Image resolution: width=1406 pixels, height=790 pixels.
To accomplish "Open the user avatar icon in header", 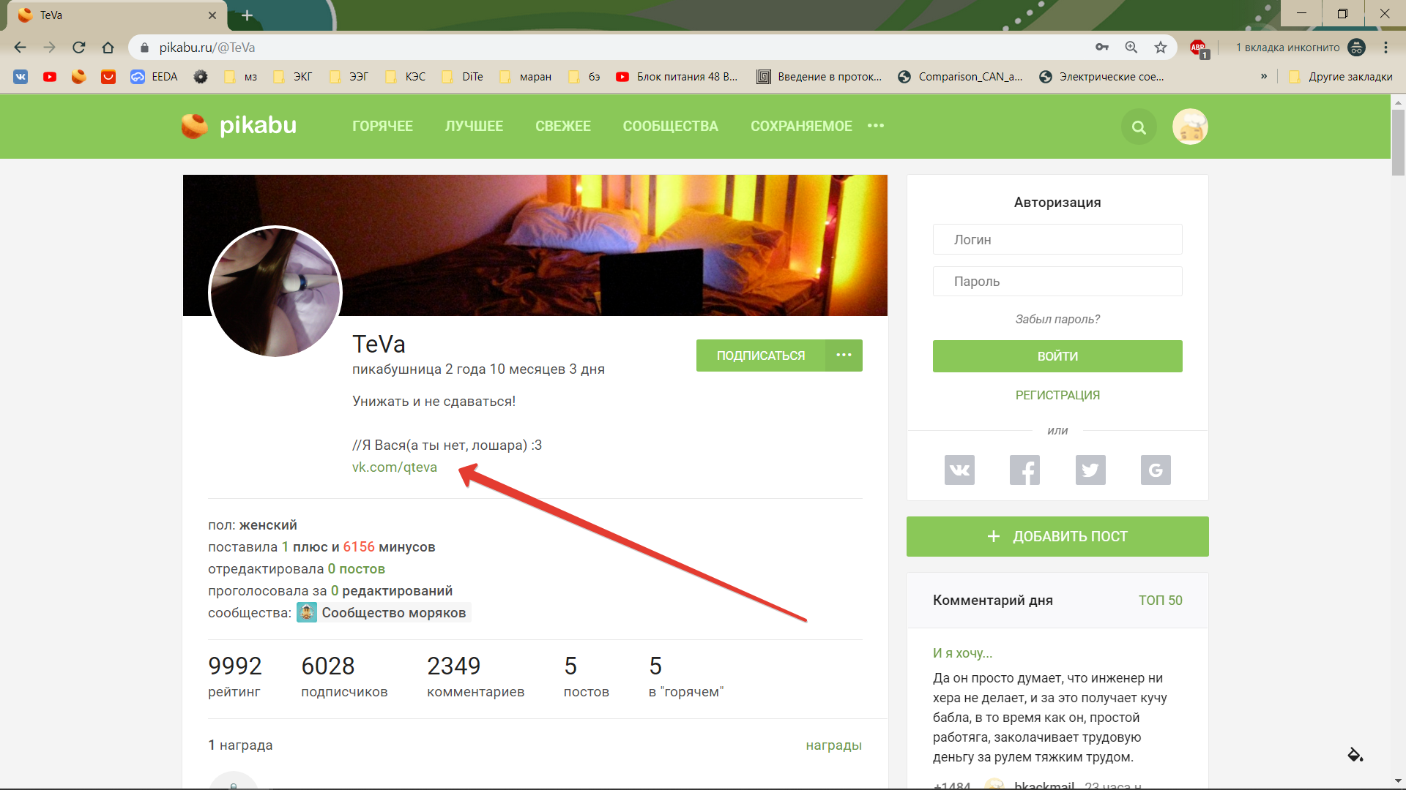I will coord(1190,127).
